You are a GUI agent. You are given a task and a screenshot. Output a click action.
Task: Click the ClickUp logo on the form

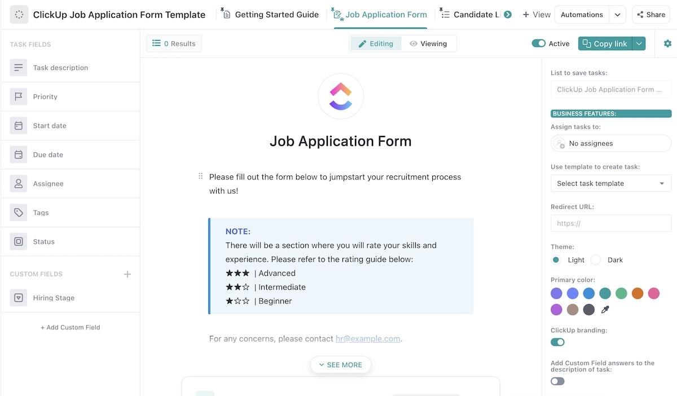(x=341, y=96)
